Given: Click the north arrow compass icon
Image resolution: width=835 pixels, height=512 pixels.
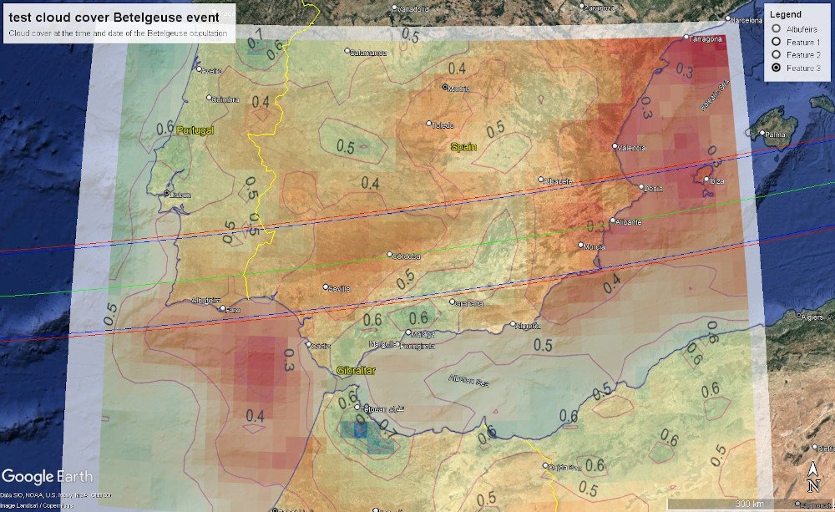Looking at the screenshot, I should point(813,478).
